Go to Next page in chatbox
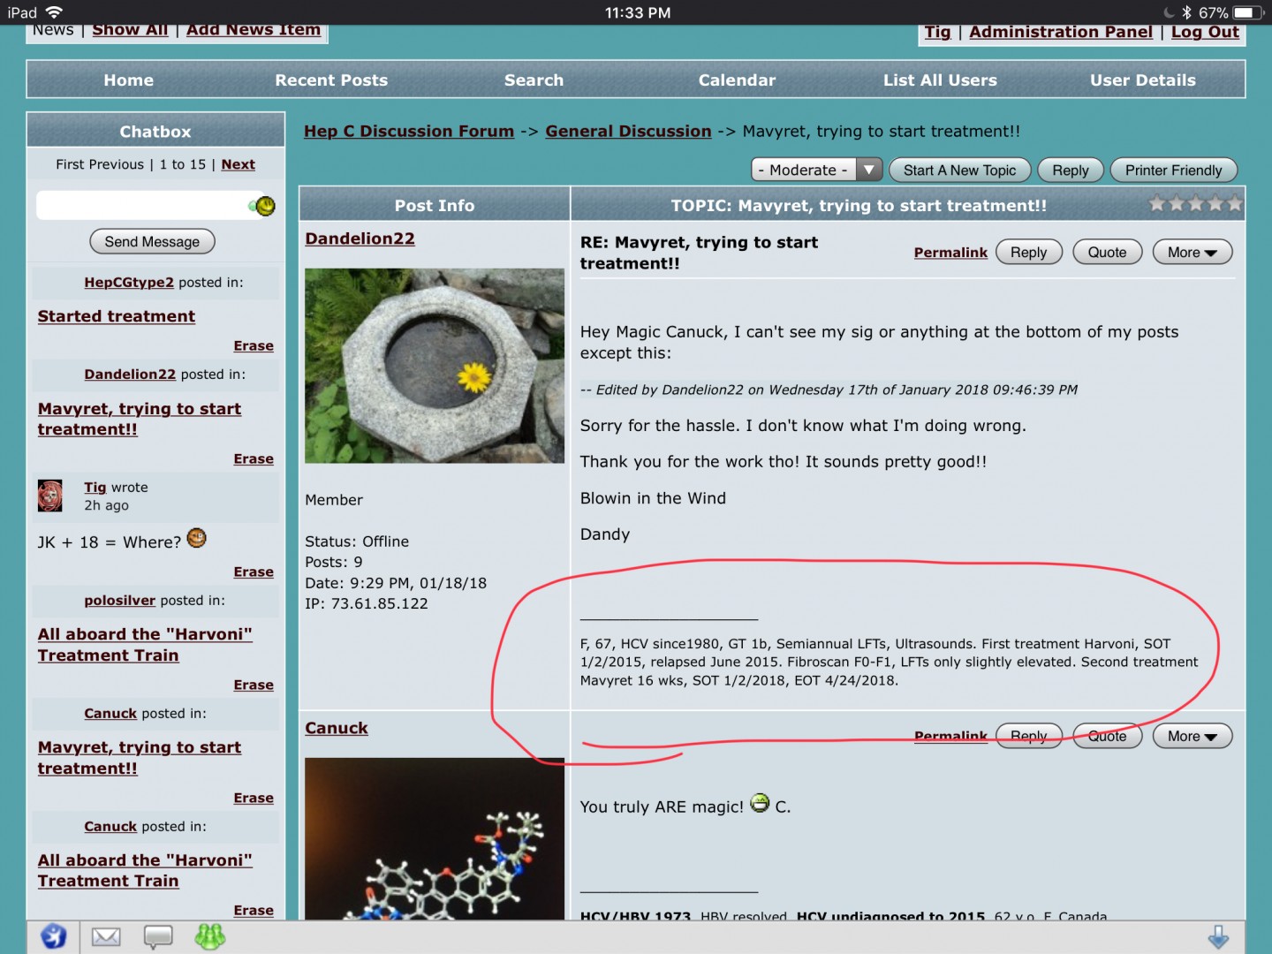1272x954 pixels. tap(238, 164)
